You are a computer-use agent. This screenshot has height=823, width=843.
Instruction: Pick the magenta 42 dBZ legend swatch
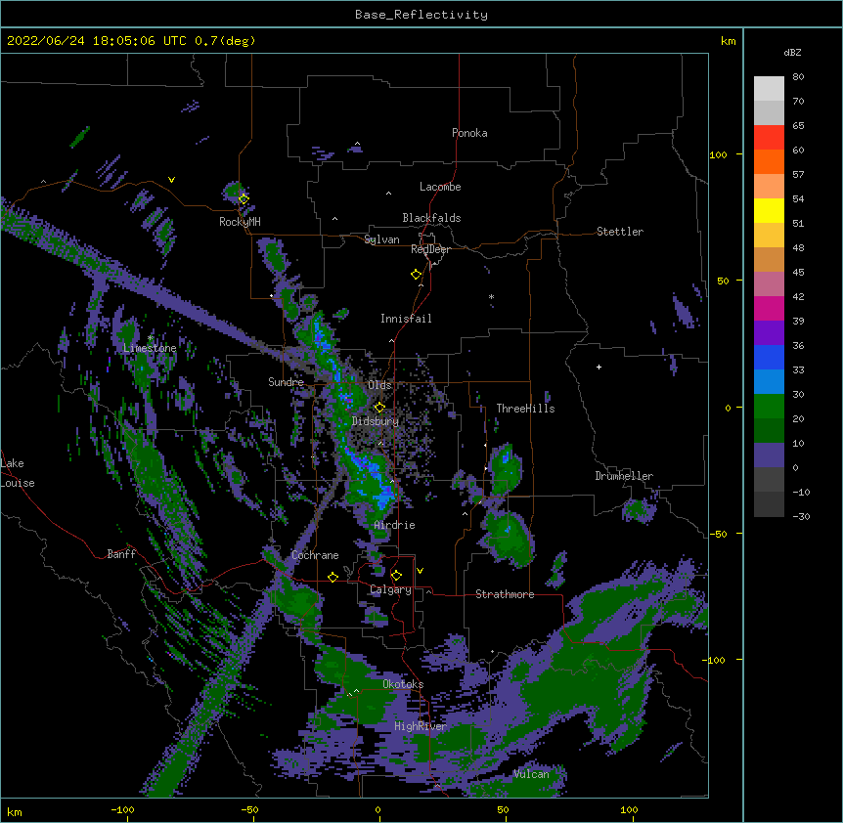point(769,308)
